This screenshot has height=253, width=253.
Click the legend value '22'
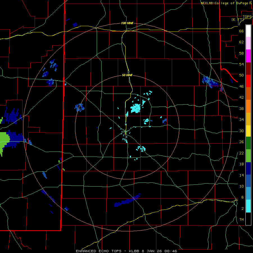tap(241, 153)
